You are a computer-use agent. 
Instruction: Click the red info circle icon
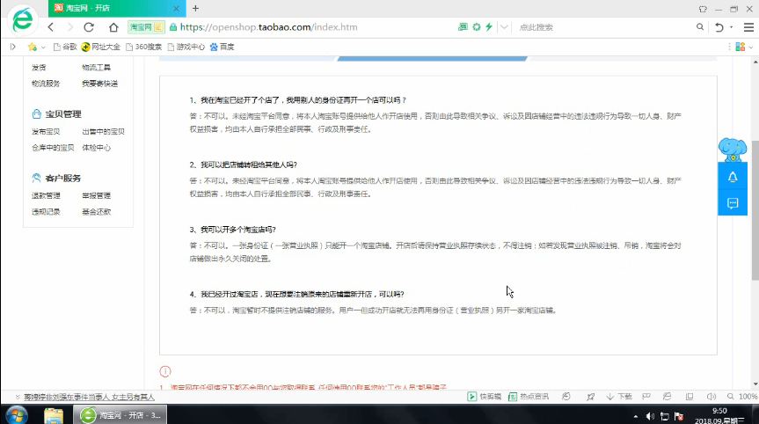pos(165,371)
